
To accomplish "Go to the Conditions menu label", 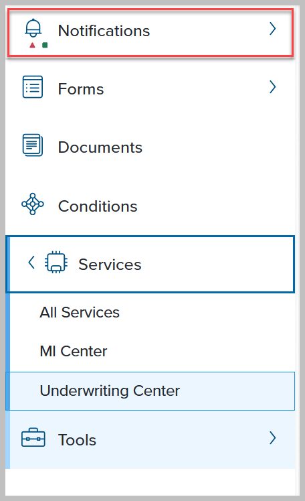I will [98, 206].
